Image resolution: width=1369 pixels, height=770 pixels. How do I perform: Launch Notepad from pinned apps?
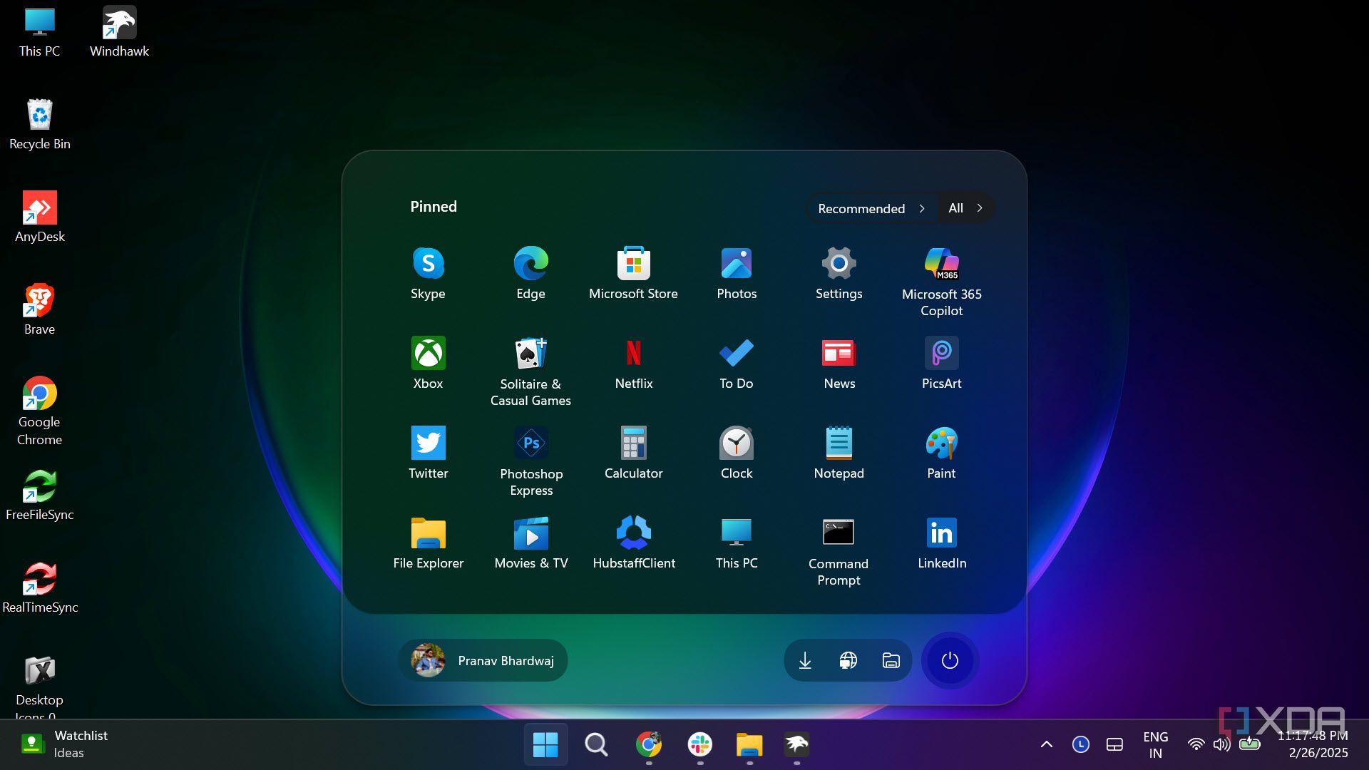tap(839, 453)
